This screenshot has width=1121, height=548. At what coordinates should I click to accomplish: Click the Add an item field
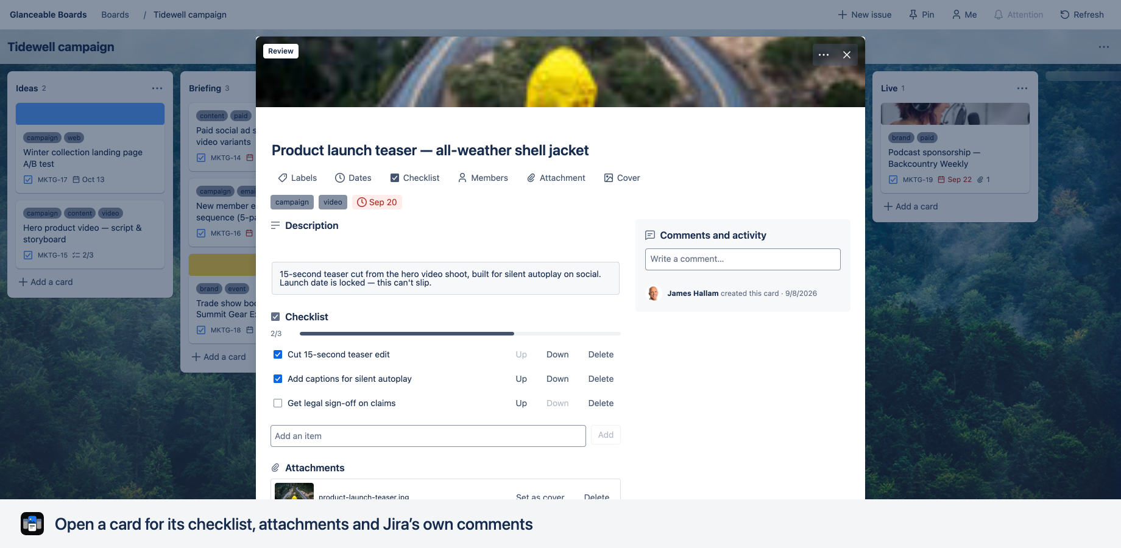tap(428, 436)
